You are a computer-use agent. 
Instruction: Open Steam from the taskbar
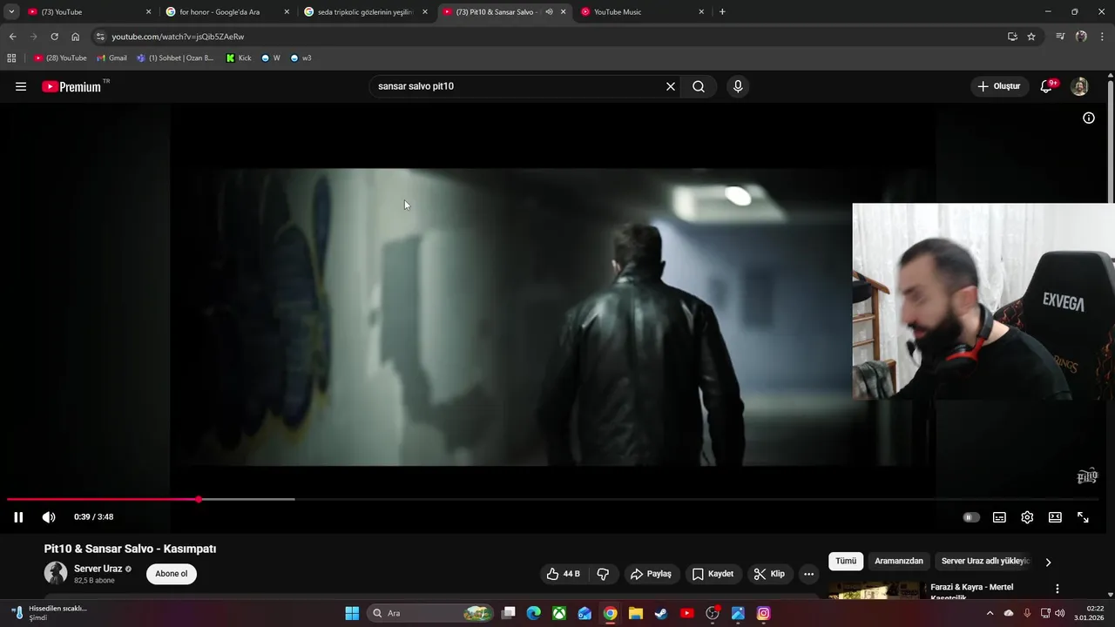click(x=661, y=613)
